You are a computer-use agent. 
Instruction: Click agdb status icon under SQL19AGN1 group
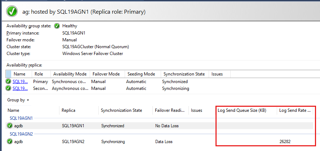coord(10,126)
